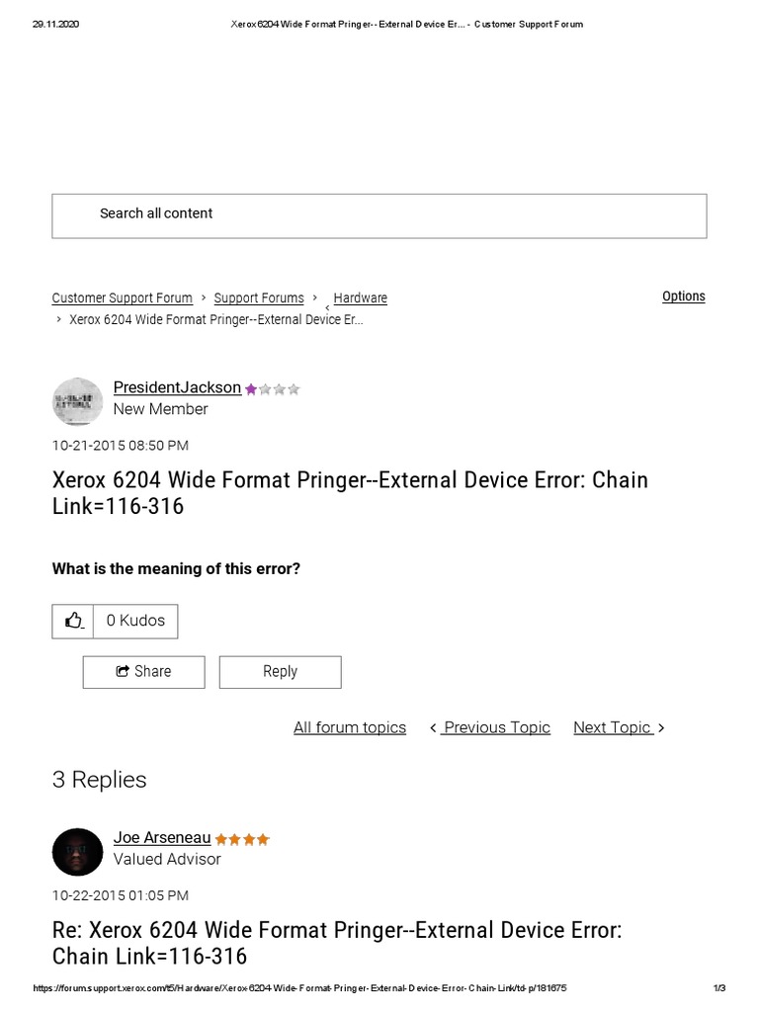Image resolution: width=759 pixels, height=1012 pixels.
Task: Open the Options dropdown menu
Action: point(683,296)
